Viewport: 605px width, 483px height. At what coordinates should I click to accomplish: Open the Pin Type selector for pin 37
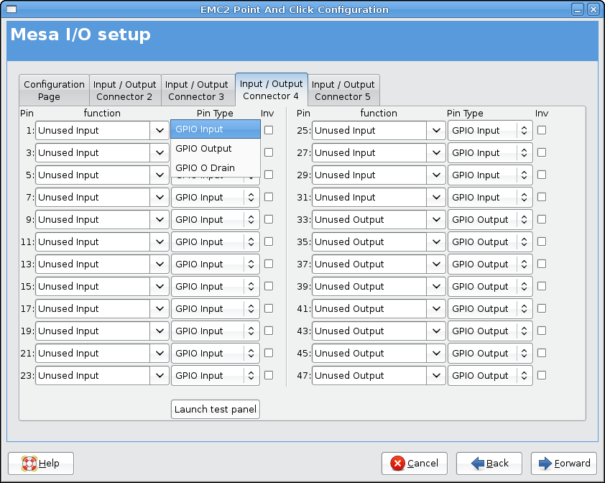pos(490,264)
